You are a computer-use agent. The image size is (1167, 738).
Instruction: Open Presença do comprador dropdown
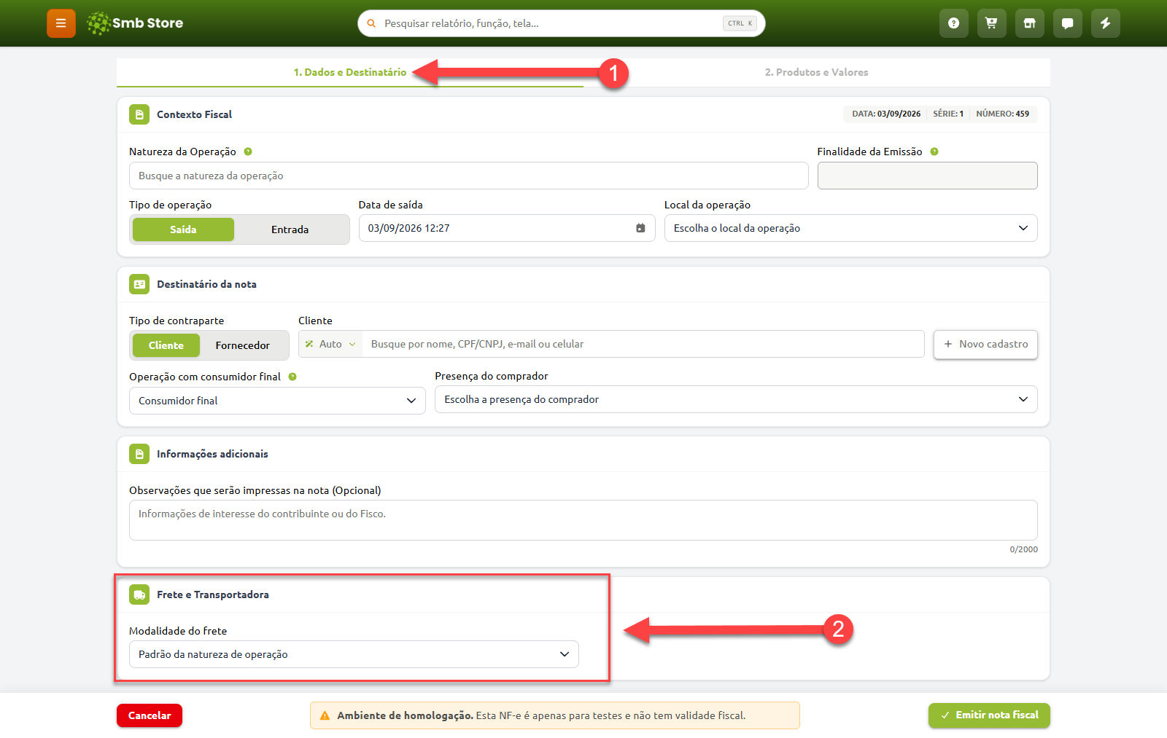[736, 399]
